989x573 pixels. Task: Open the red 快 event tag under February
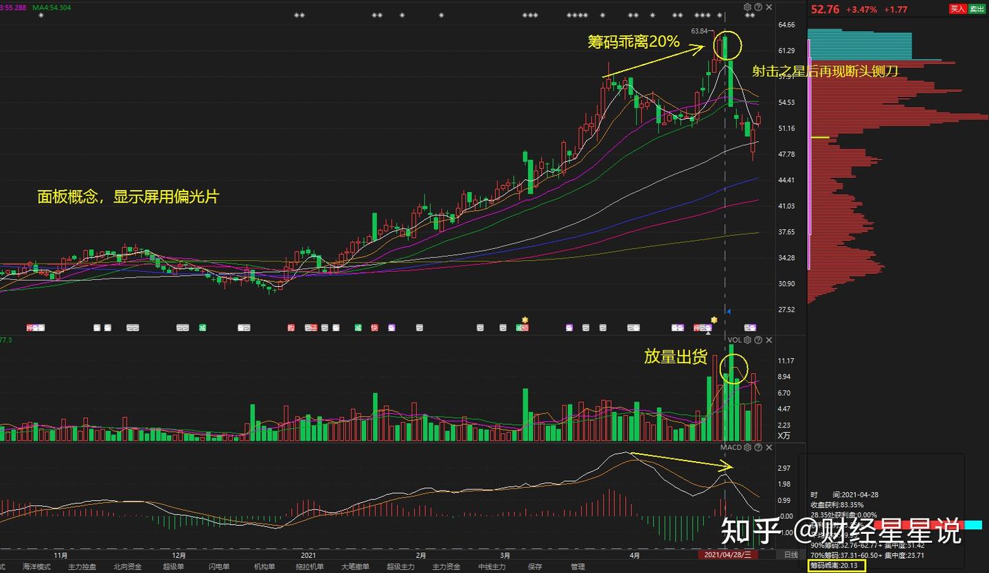tap(374, 328)
